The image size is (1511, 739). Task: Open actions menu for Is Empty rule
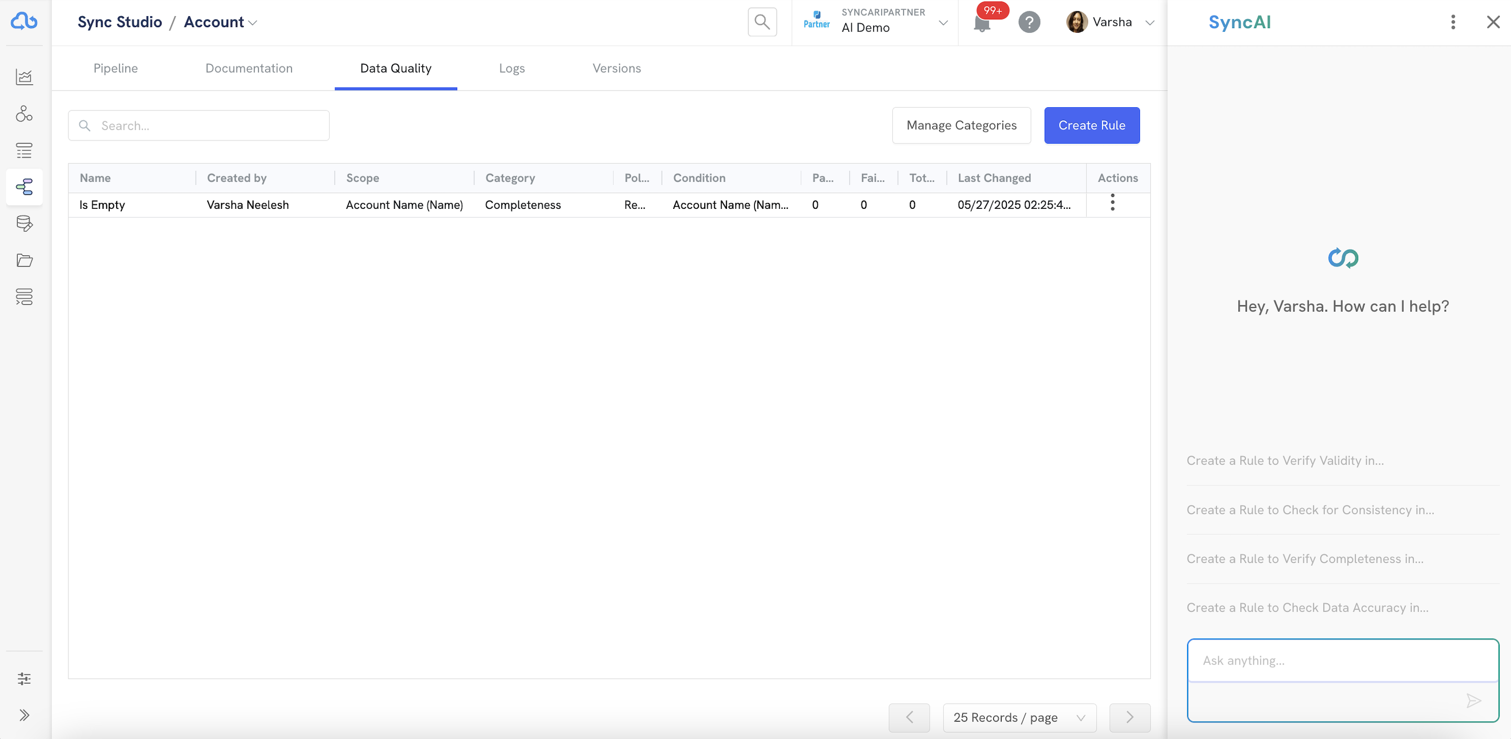pos(1112,202)
